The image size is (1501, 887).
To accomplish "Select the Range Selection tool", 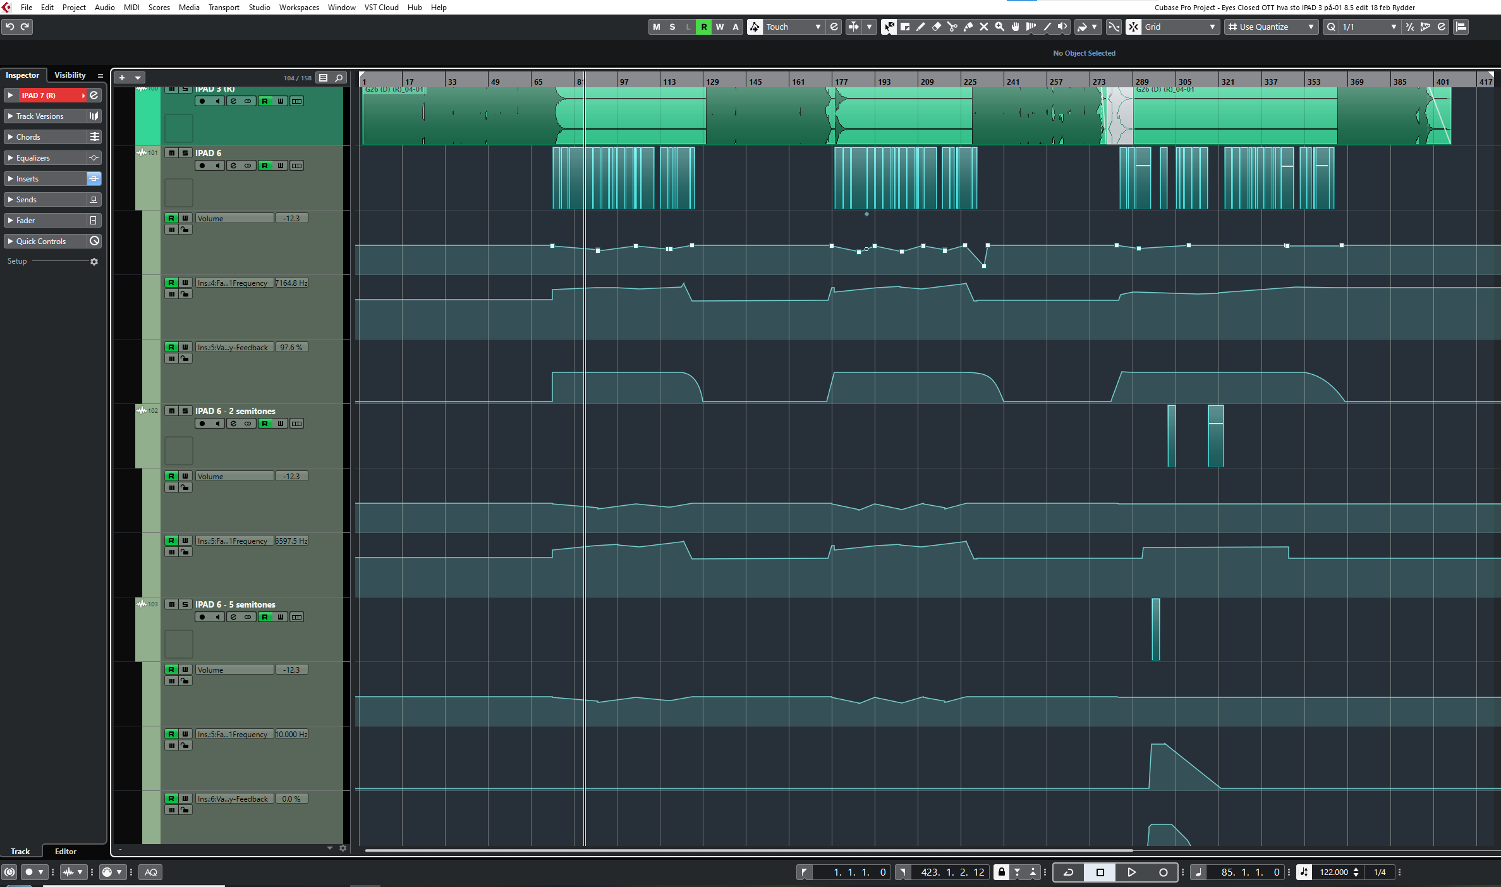I will tap(905, 27).
